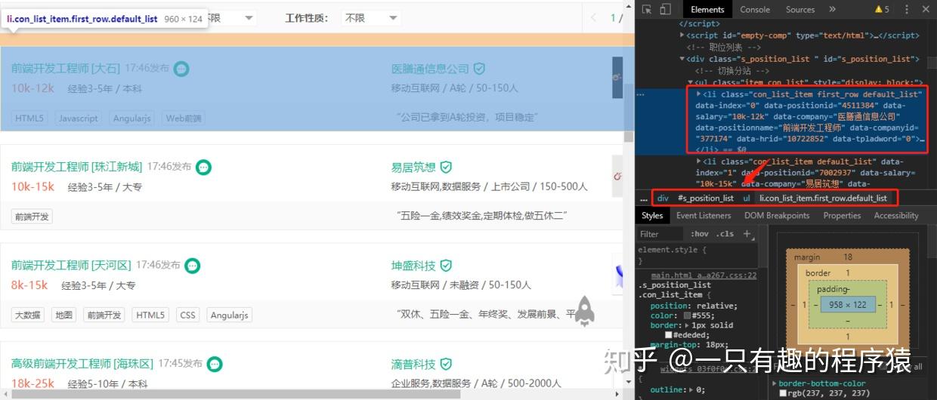Open company link 坤盛科技

pos(413,266)
